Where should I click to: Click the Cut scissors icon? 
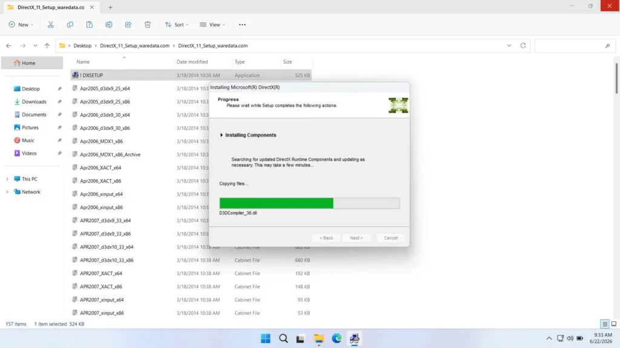coord(51,24)
